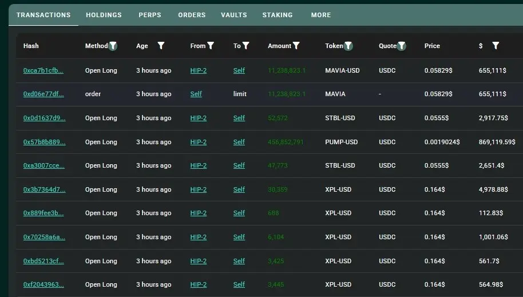This screenshot has width=523, height=297.
Task: Open the Token column filter icon
Action: pyautogui.click(x=348, y=46)
